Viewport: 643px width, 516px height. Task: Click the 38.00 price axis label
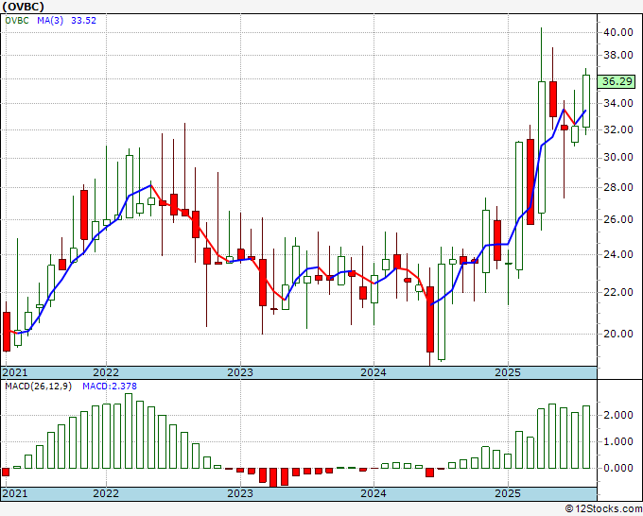(x=617, y=55)
